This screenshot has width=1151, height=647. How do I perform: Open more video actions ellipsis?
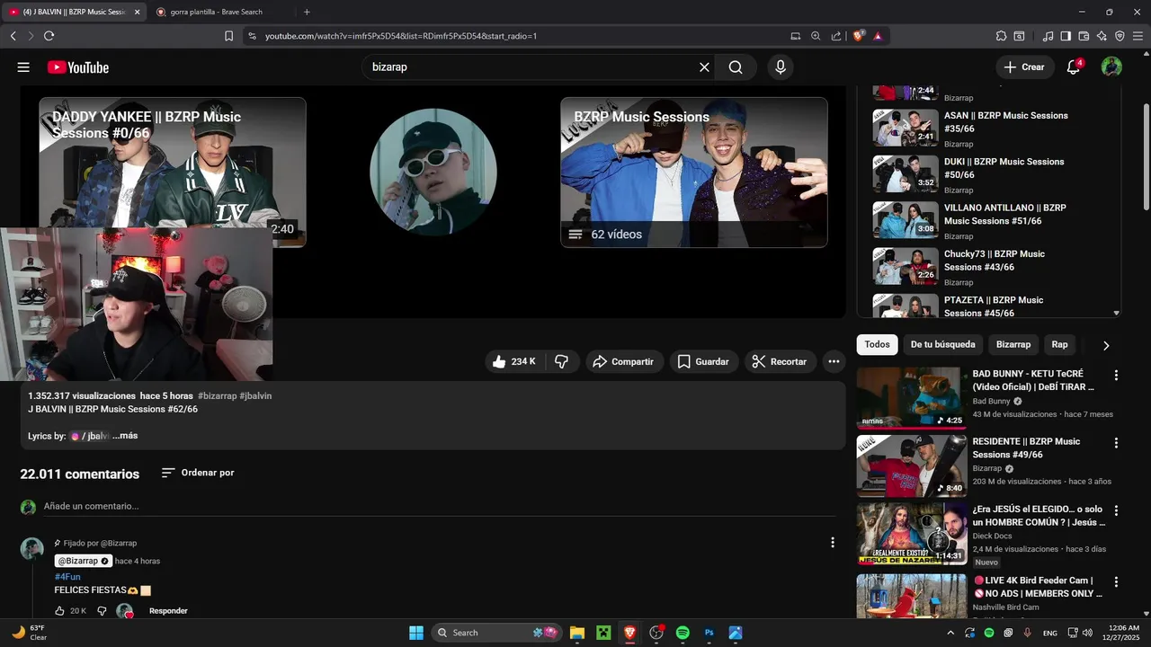coord(834,361)
